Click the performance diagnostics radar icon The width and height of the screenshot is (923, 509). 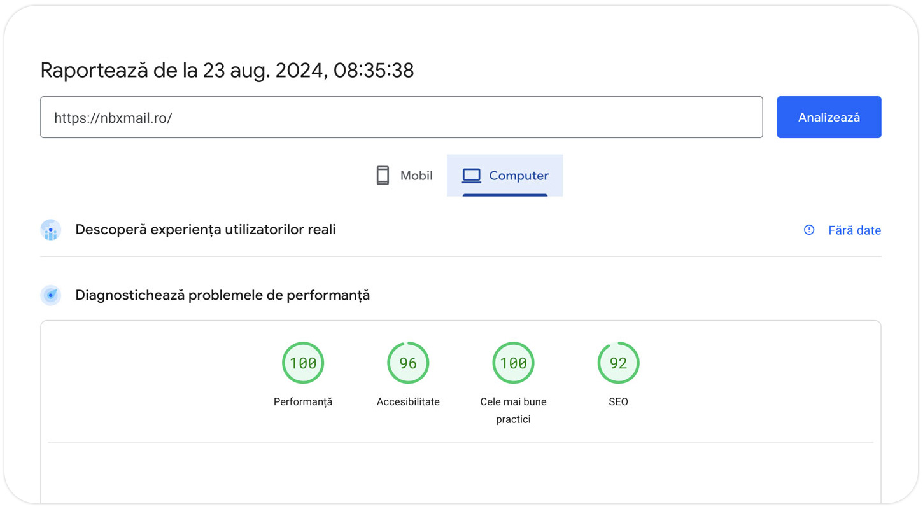[x=51, y=295]
